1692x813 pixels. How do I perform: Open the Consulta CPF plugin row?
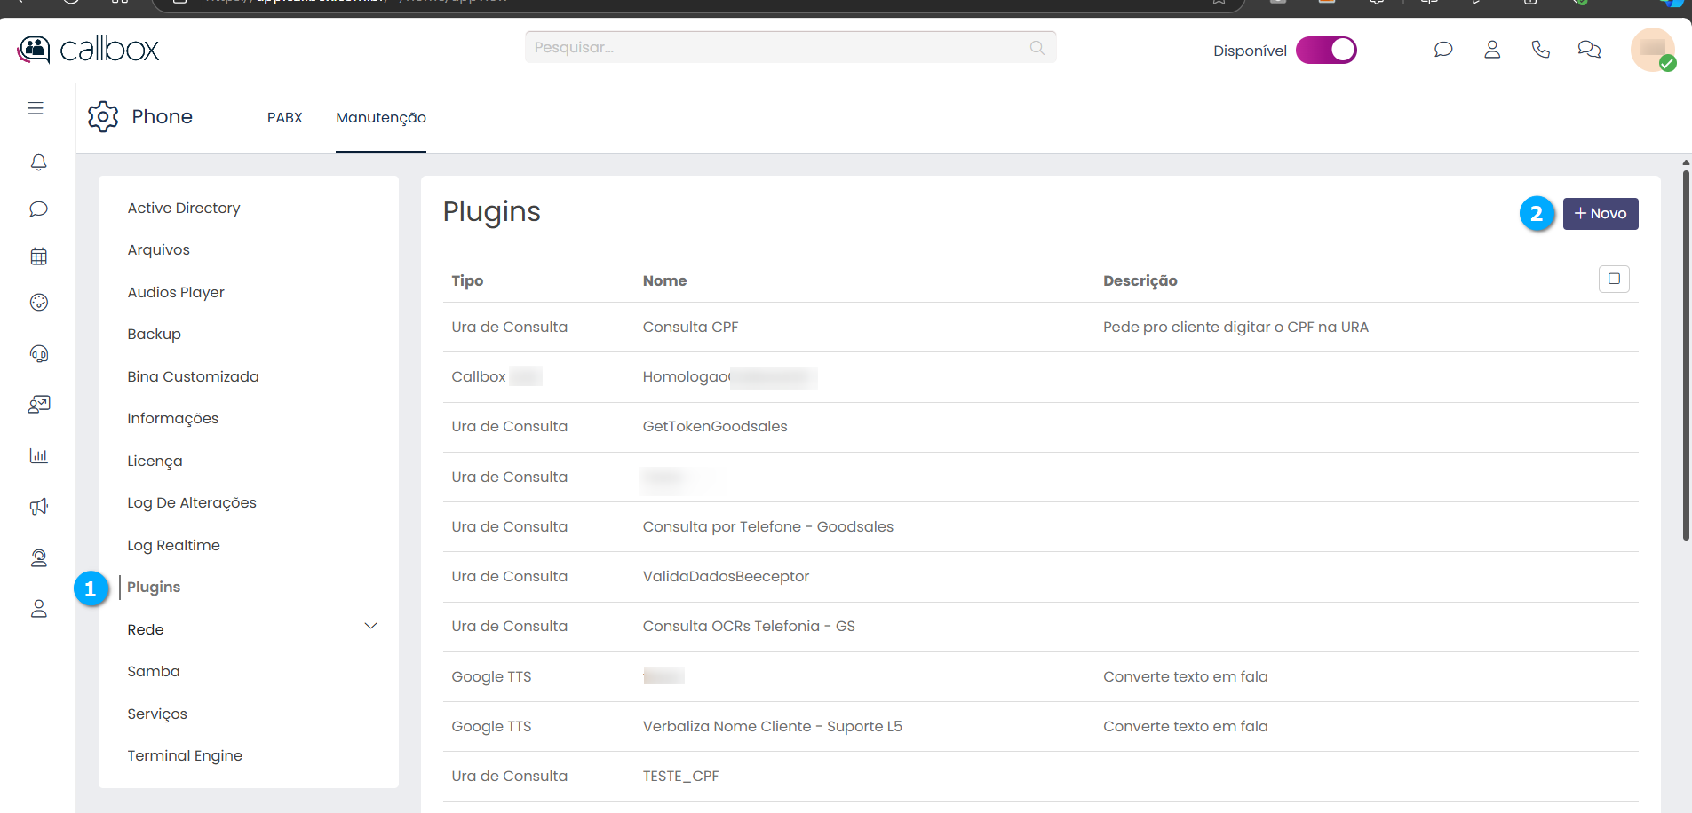pyautogui.click(x=690, y=327)
